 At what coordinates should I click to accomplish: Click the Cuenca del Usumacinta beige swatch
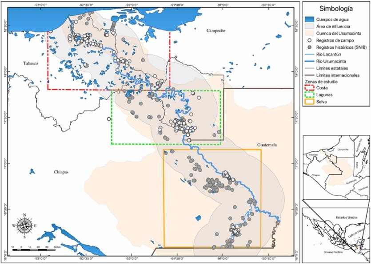(x=309, y=33)
